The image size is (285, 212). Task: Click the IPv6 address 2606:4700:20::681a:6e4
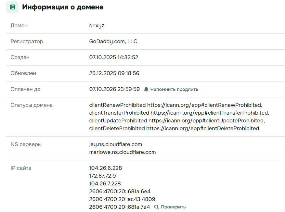coord(120,192)
